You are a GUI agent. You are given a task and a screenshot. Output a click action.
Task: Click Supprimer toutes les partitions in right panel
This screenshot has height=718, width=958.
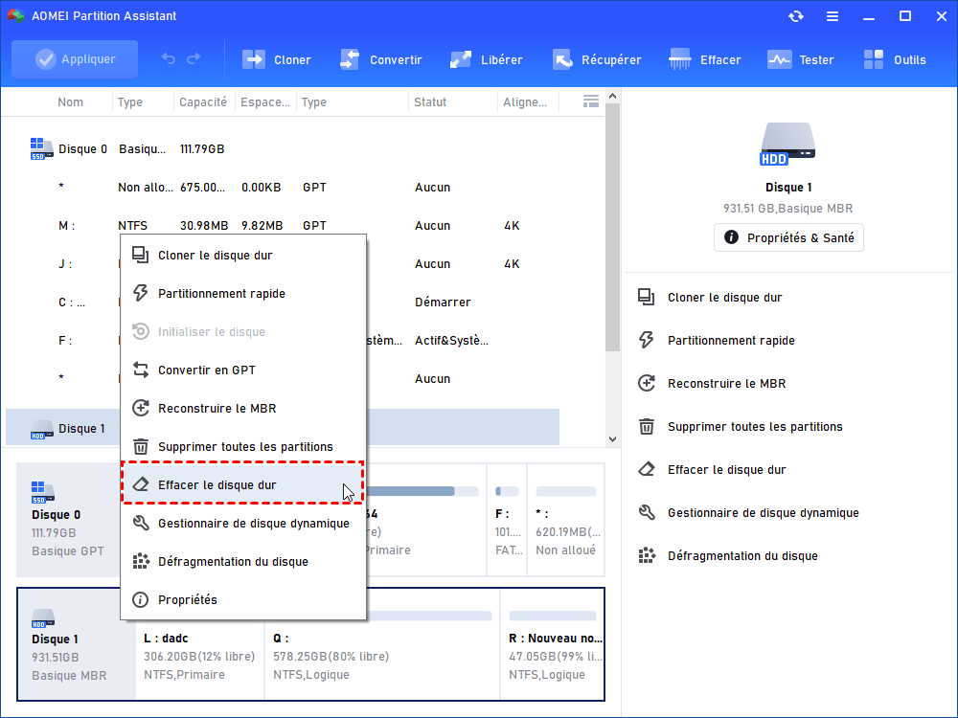point(754,427)
